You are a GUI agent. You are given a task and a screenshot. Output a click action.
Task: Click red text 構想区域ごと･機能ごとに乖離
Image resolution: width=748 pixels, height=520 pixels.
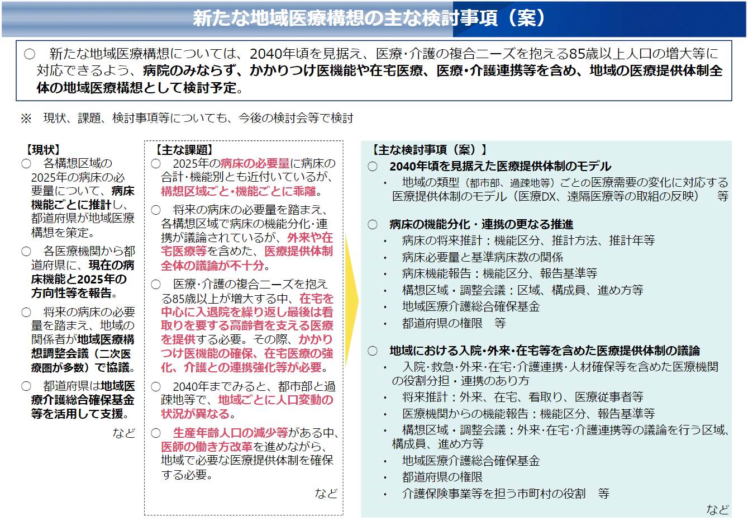coord(239,191)
